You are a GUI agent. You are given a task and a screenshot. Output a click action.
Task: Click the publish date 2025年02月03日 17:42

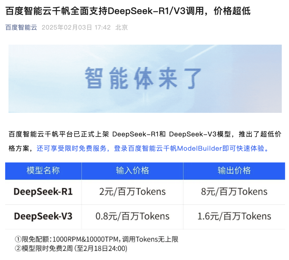[x=76, y=28]
